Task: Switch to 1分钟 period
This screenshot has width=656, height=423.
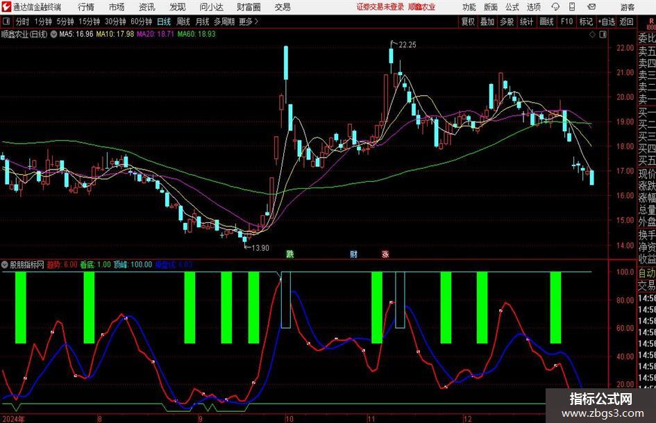Action: [42, 22]
